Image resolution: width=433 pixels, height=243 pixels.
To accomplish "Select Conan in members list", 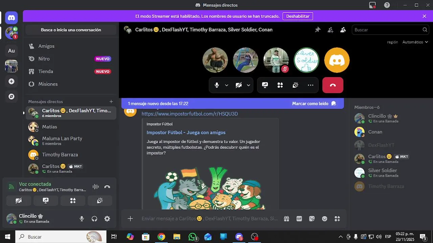I will point(390,132).
